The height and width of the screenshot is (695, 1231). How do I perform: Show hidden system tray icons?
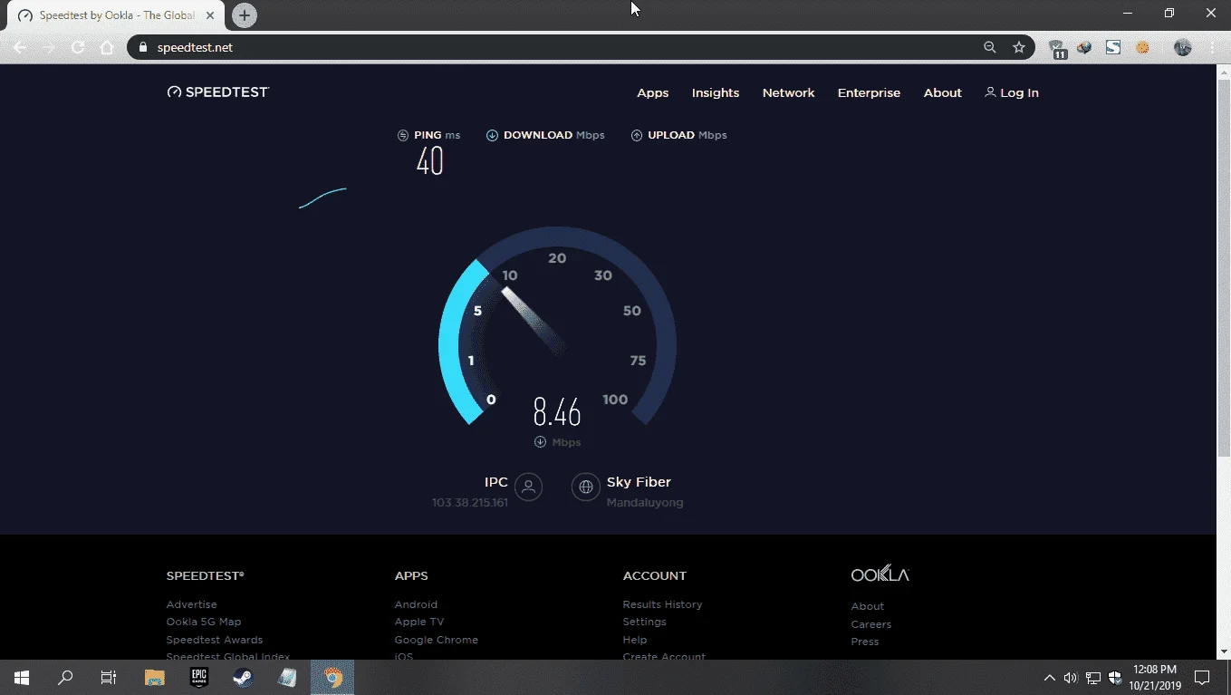click(x=1049, y=677)
